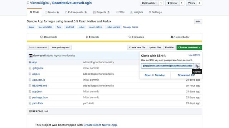Open the 18 commits link
This screenshot has width=229, height=128.
pyautogui.click(x=49, y=37)
